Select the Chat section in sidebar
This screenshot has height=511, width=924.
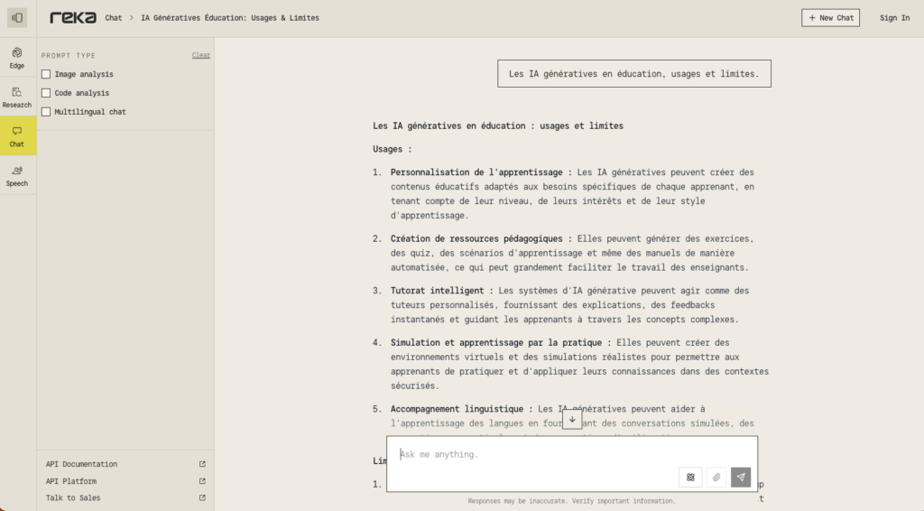17,136
